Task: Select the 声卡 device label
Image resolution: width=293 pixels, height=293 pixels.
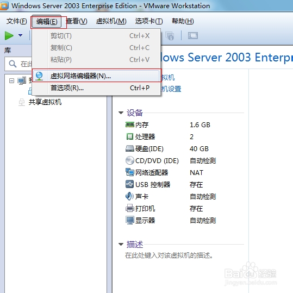Action: pyautogui.click(x=142, y=197)
